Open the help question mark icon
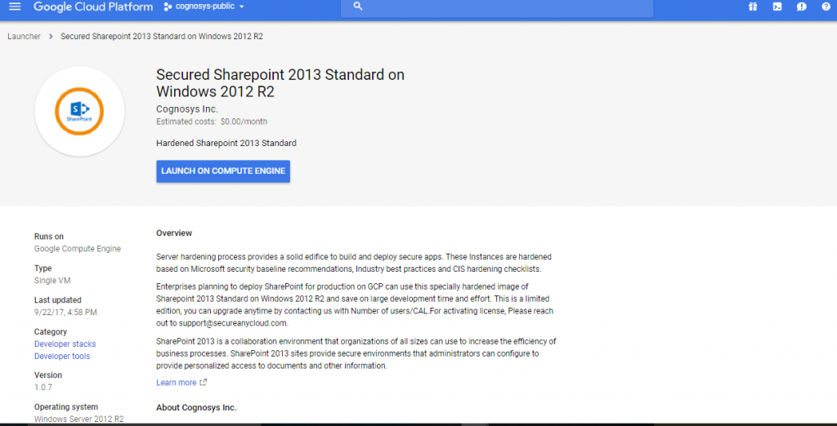 [826, 7]
